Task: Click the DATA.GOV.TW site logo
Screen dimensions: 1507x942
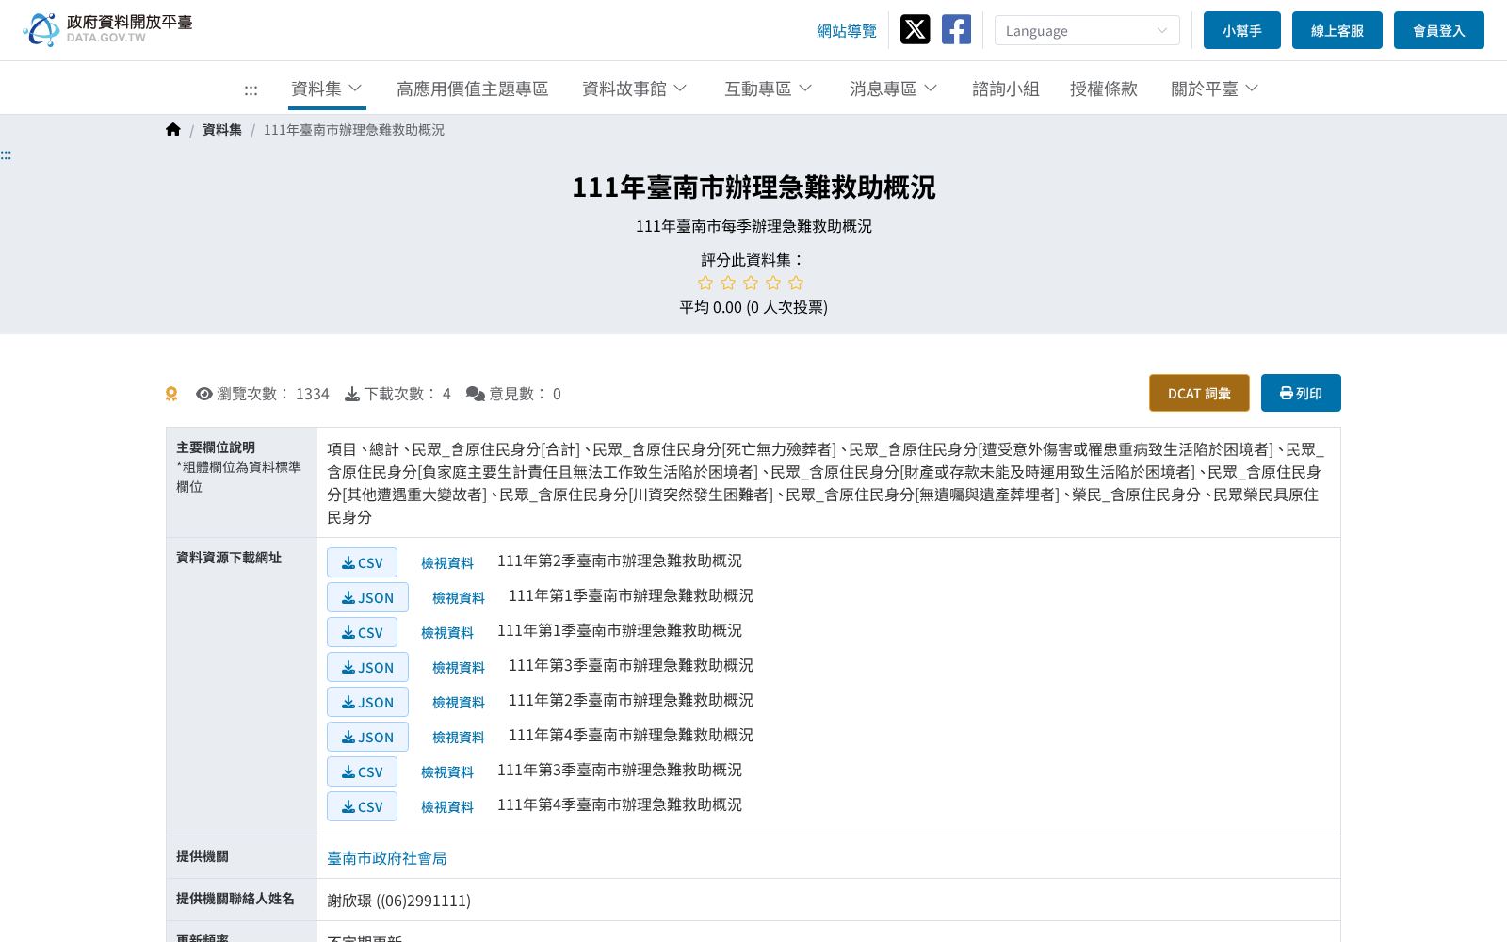Action: coord(107,29)
